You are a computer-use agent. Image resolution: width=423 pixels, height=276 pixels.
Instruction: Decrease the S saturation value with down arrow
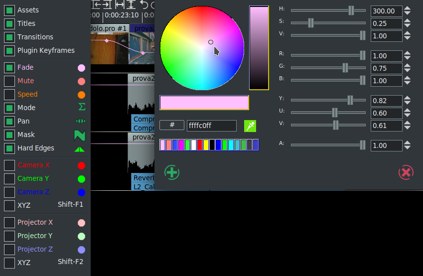click(408, 26)
